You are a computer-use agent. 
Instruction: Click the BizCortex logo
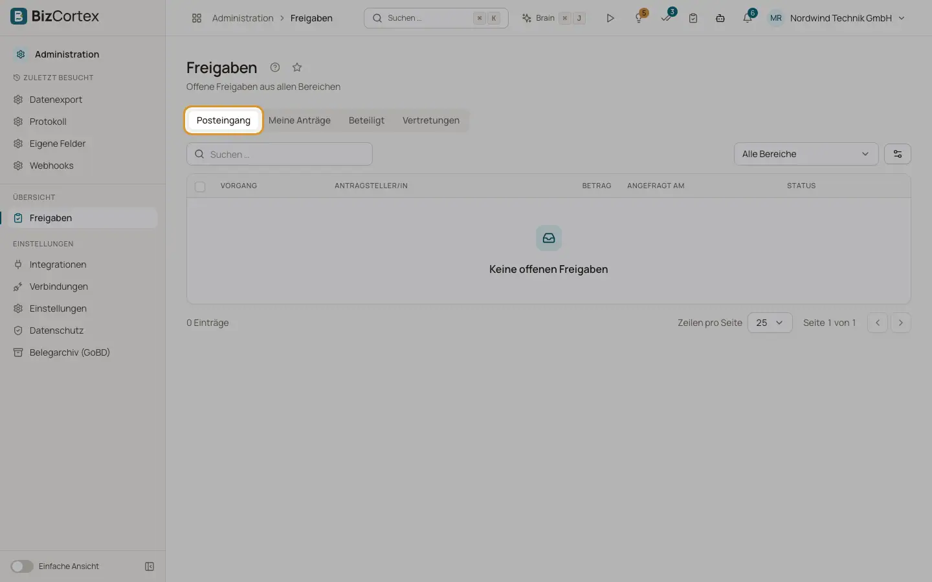[x=55, y=16]
